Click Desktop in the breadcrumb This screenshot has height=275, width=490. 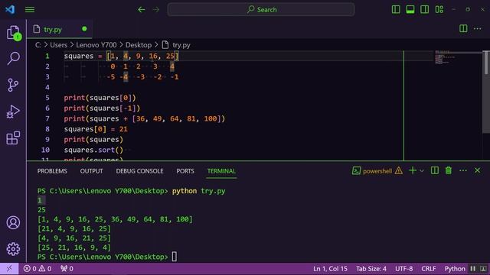coord(139,45)
